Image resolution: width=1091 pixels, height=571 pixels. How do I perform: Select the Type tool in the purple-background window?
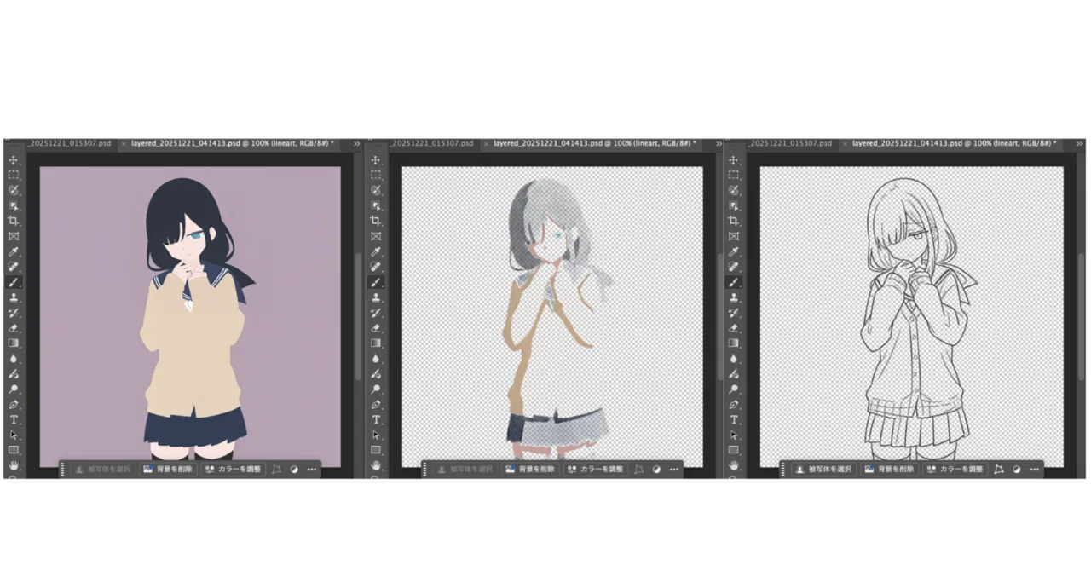point(14,419)
